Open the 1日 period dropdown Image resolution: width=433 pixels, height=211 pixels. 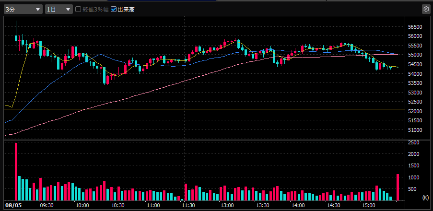click(59, 9)
